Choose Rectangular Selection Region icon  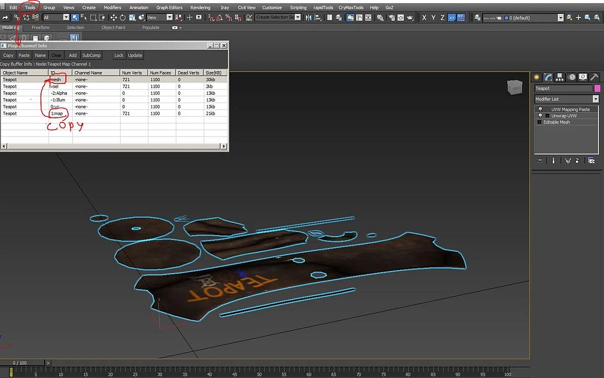click(x=93, y=18)
